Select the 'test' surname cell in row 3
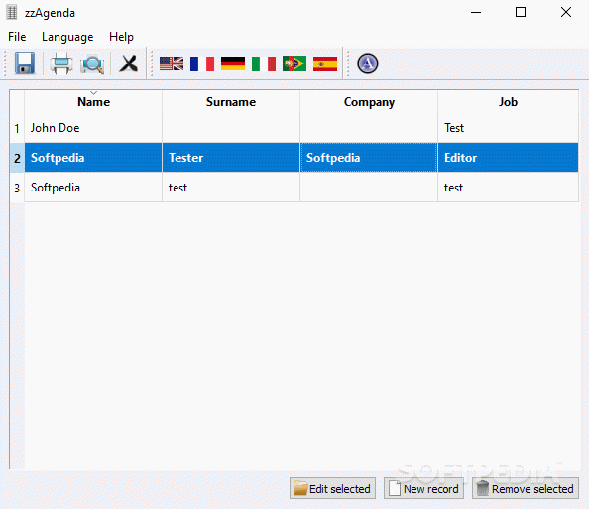The height and width of the screenshot is (509, 589). [x=231, y=188]
